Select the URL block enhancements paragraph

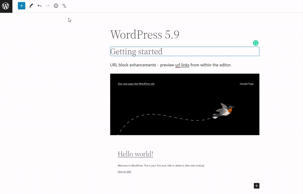(171, 65)
